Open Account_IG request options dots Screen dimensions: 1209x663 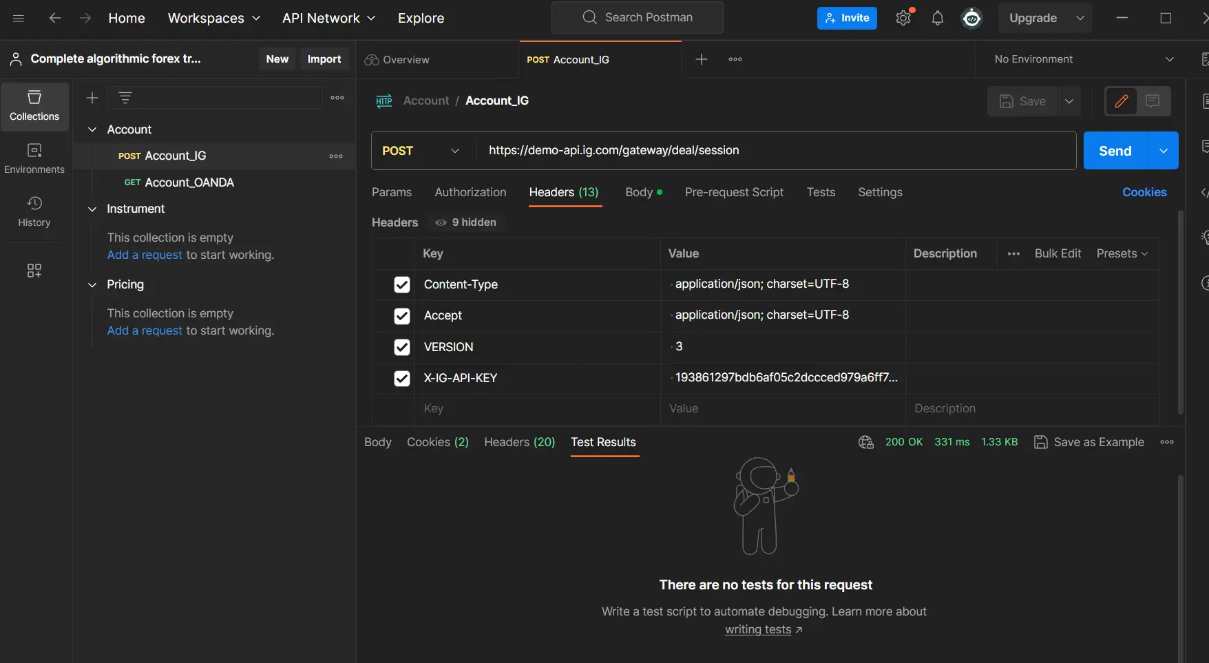pos(336,156)
